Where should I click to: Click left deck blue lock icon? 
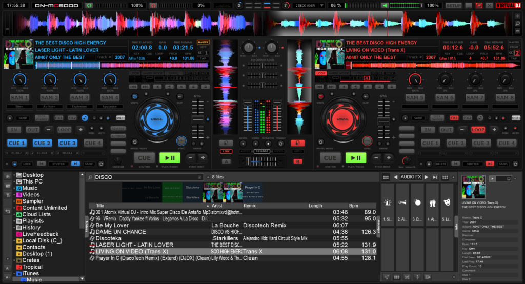(x=15, y=164)
